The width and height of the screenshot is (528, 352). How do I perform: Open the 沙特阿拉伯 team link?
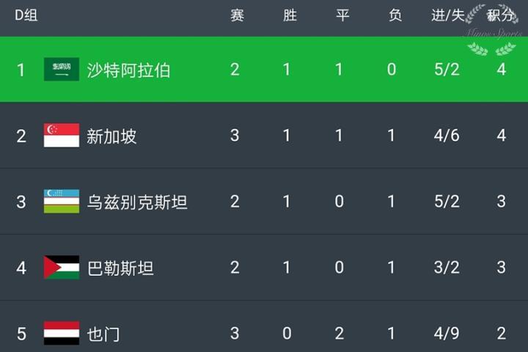pos(128,70)
